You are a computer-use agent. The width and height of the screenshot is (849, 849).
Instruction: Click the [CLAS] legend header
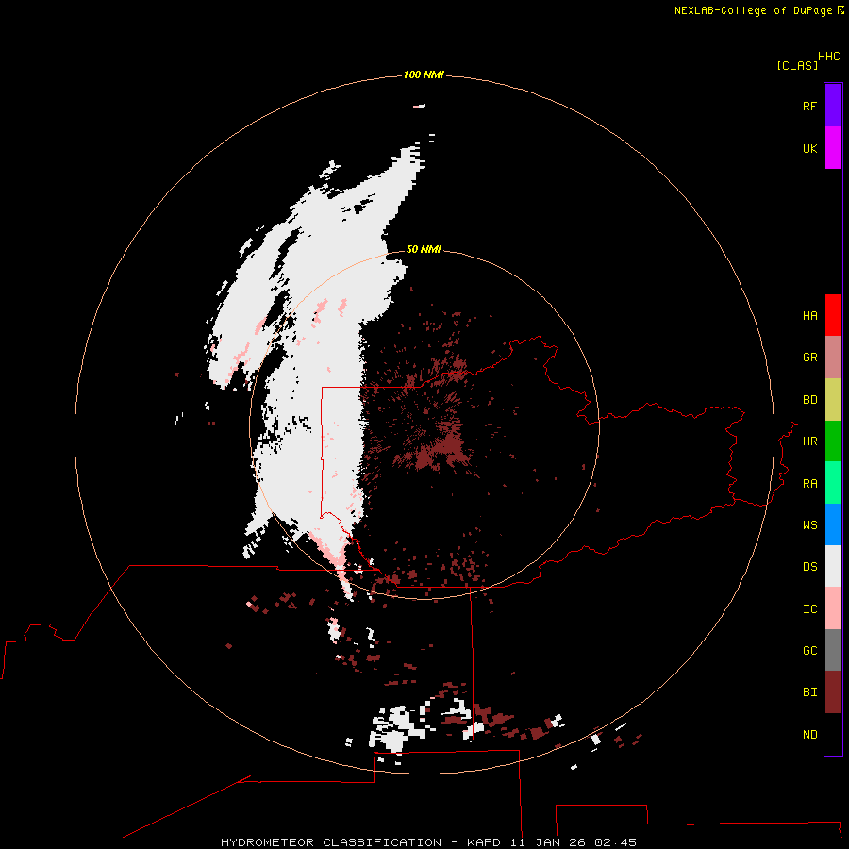tap(797, 66)
